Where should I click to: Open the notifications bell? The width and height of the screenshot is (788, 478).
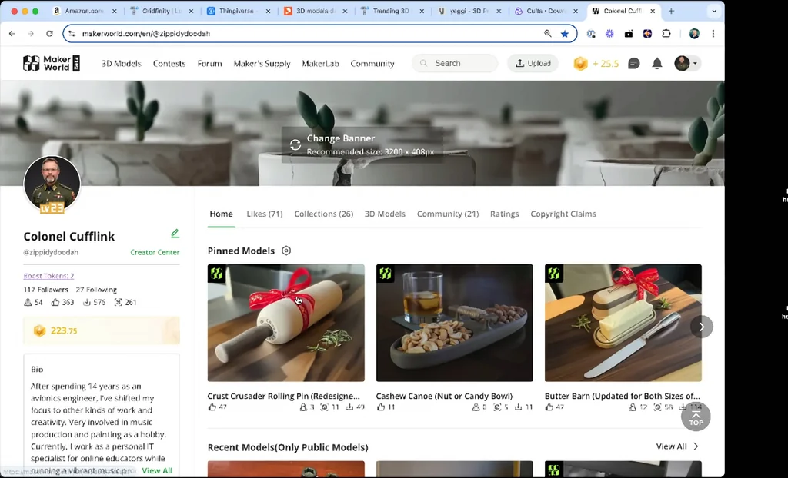657,63
